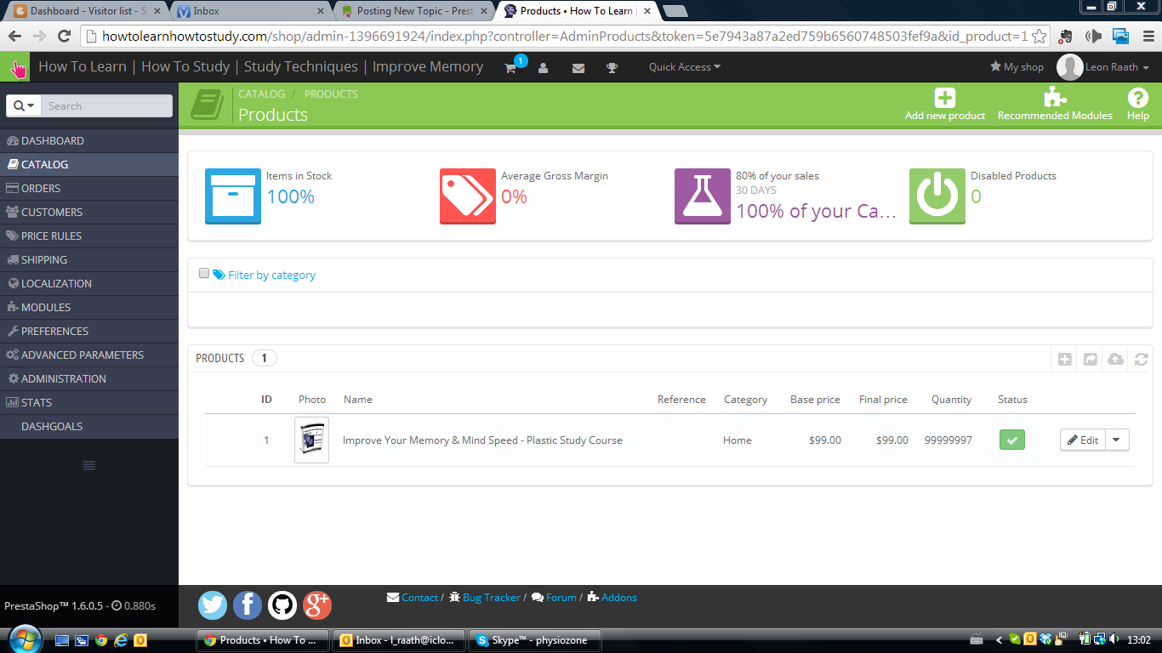Open the messages envelope icon in header
1162x653 pixels.
point(578,68)
